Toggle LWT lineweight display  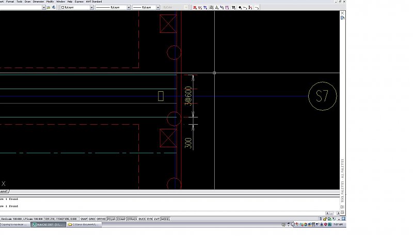[x=157, y=219]
